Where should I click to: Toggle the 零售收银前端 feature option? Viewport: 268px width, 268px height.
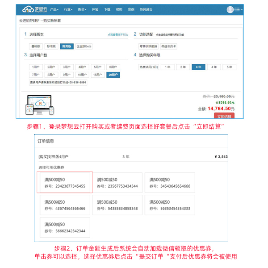tap(148, 46)
